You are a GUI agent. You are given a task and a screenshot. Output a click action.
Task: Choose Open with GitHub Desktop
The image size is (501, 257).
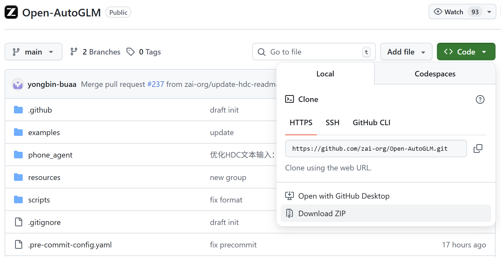[386, 196]
